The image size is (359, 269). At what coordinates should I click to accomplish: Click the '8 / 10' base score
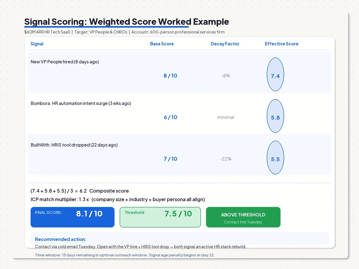coord(170,76)
